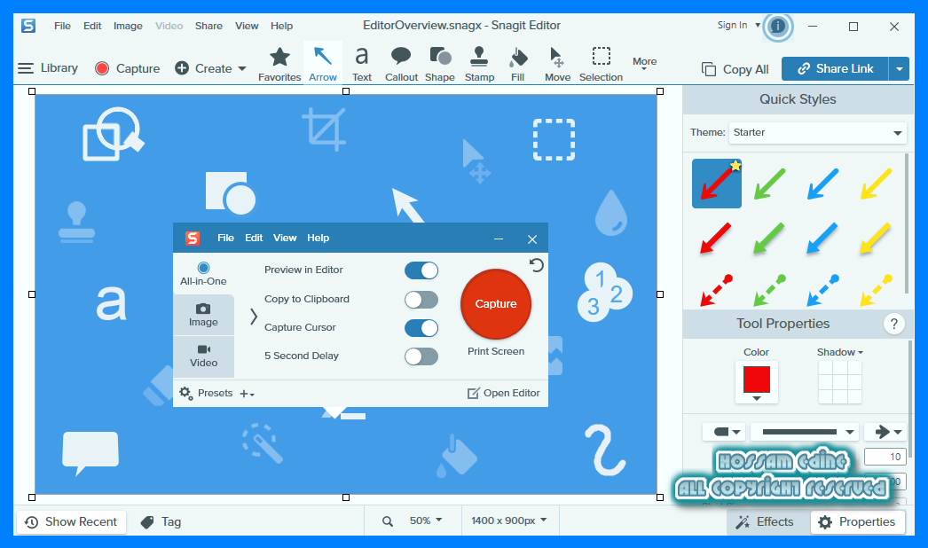The height and width of the screenshot is (548, 928).
Task: Select the Selection tool
Action: 601,64
